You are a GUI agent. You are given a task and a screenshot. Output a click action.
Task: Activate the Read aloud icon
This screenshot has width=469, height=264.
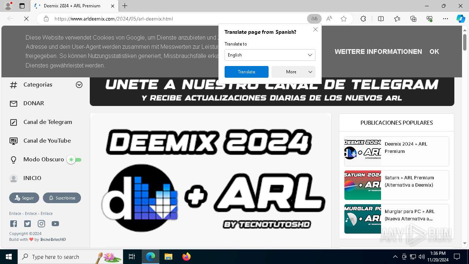329,19
